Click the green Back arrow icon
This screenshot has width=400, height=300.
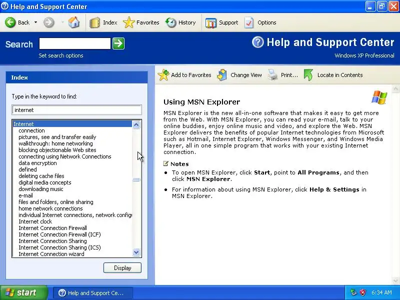[x=10, y=22]
